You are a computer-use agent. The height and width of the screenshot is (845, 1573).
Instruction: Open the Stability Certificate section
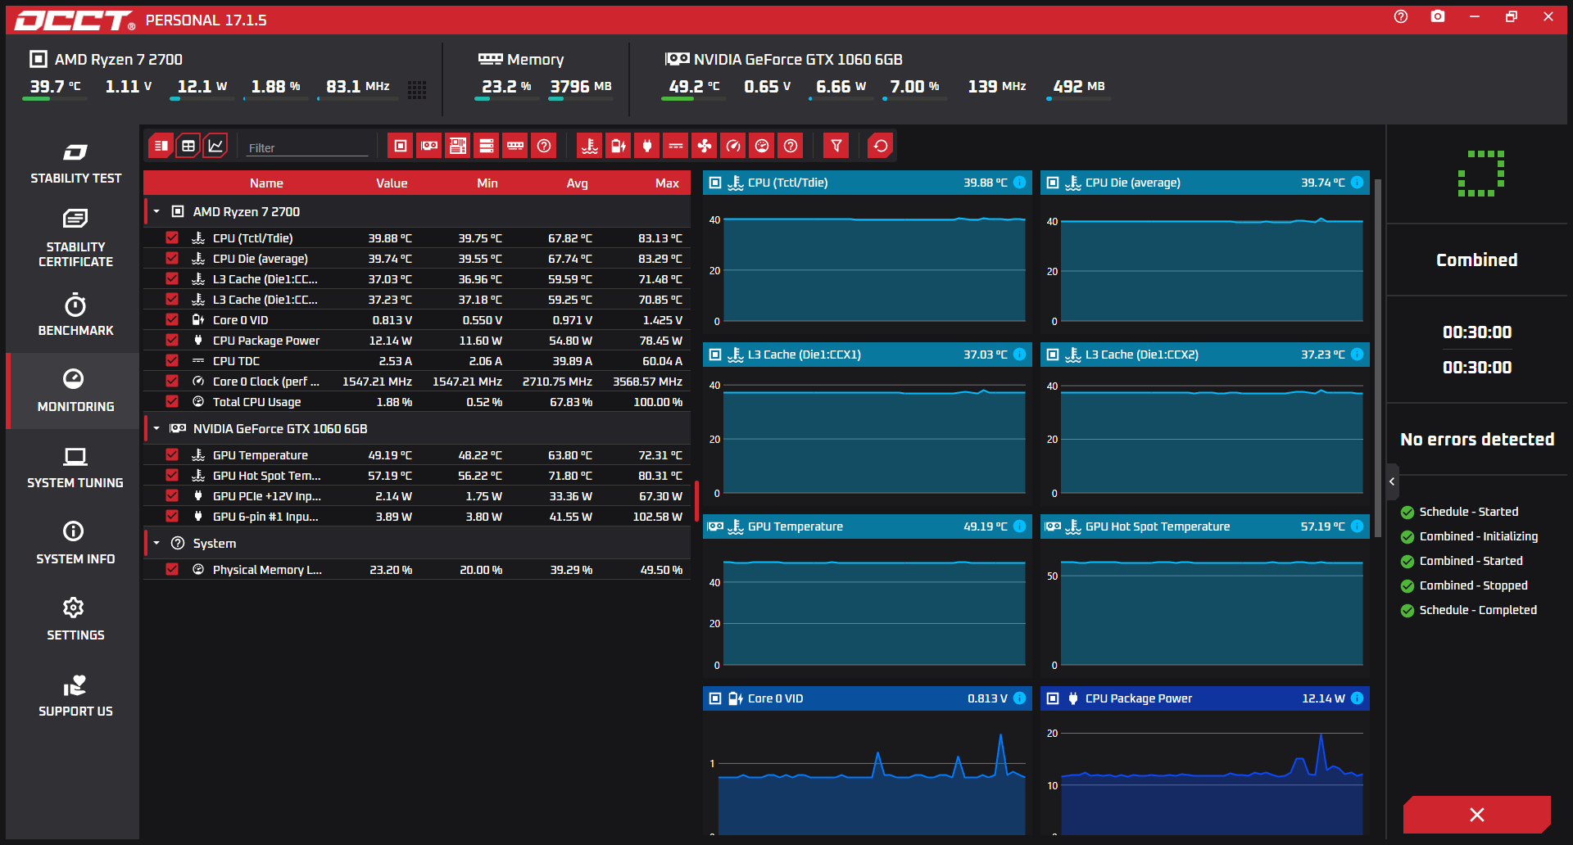click(75, 238)
